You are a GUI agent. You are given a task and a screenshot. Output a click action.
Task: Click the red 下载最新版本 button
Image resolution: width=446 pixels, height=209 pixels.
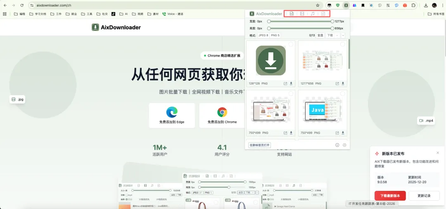pos(390,196)
